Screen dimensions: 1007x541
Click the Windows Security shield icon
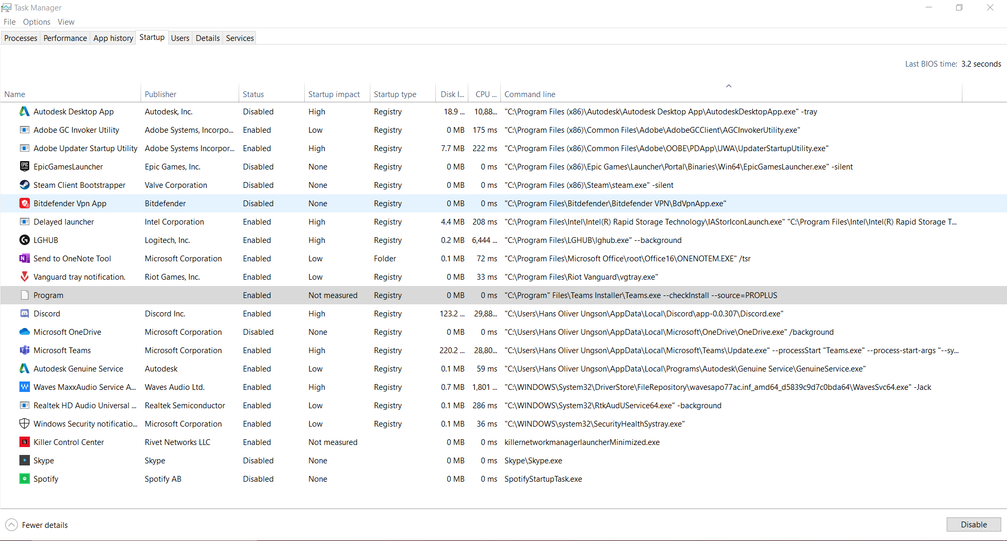point(24,424)
